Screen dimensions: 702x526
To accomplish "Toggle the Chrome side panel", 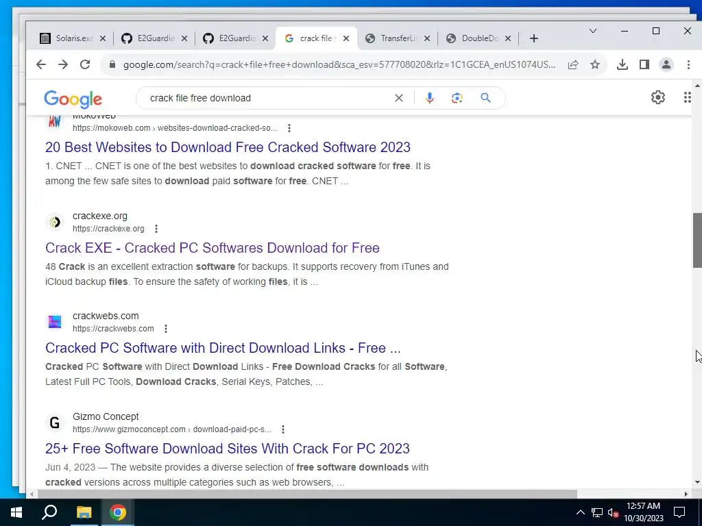I will 644,64.
